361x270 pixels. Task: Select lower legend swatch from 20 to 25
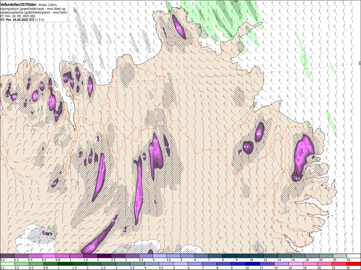point(325,264)
